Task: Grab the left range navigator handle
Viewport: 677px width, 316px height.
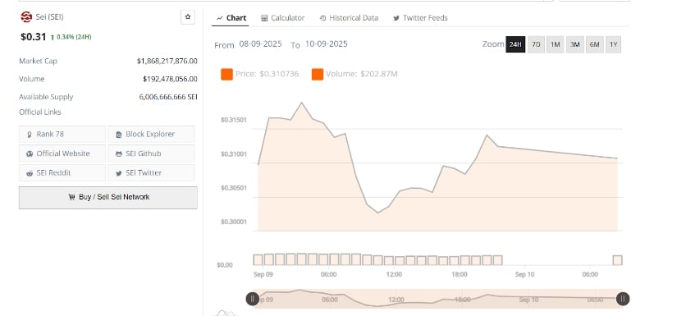Action: point(253,299)
